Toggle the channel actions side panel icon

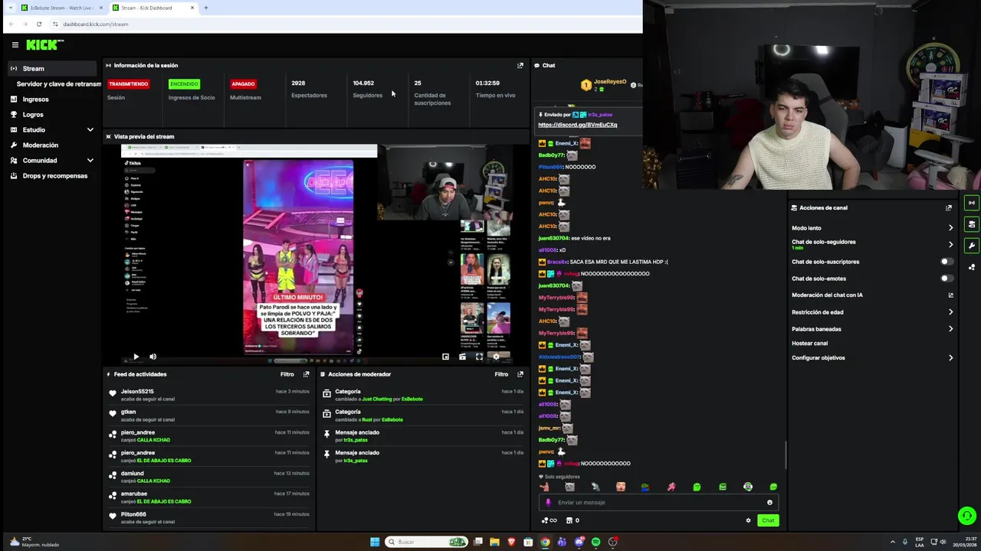pyautogui.click(x=972, y=224)
